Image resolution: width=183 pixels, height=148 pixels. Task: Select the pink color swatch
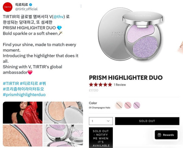[x=128, y=105]
